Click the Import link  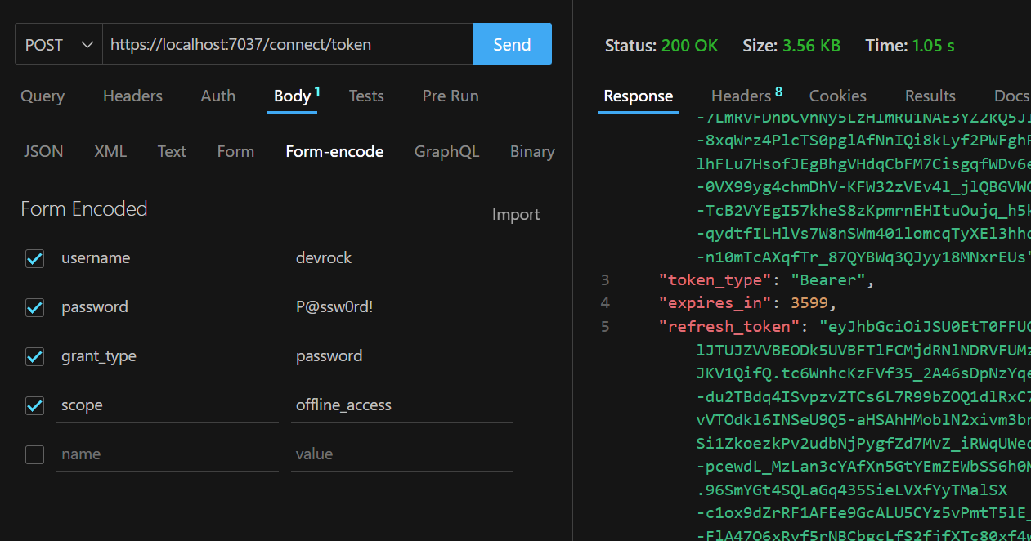pos(516,214)
